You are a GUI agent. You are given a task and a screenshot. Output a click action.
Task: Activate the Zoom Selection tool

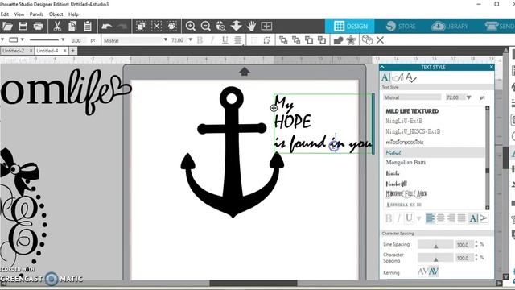click(221, 26)
